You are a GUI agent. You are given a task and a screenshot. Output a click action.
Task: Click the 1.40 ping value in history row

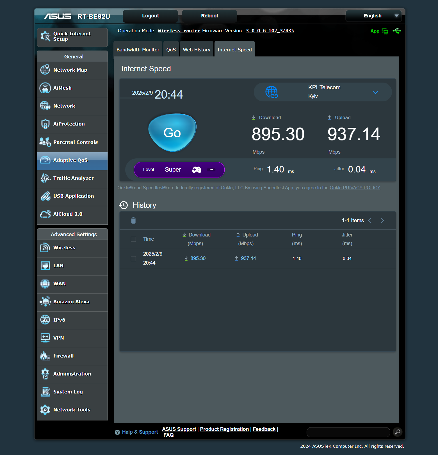pyautogui.click(x=297, y=258)
